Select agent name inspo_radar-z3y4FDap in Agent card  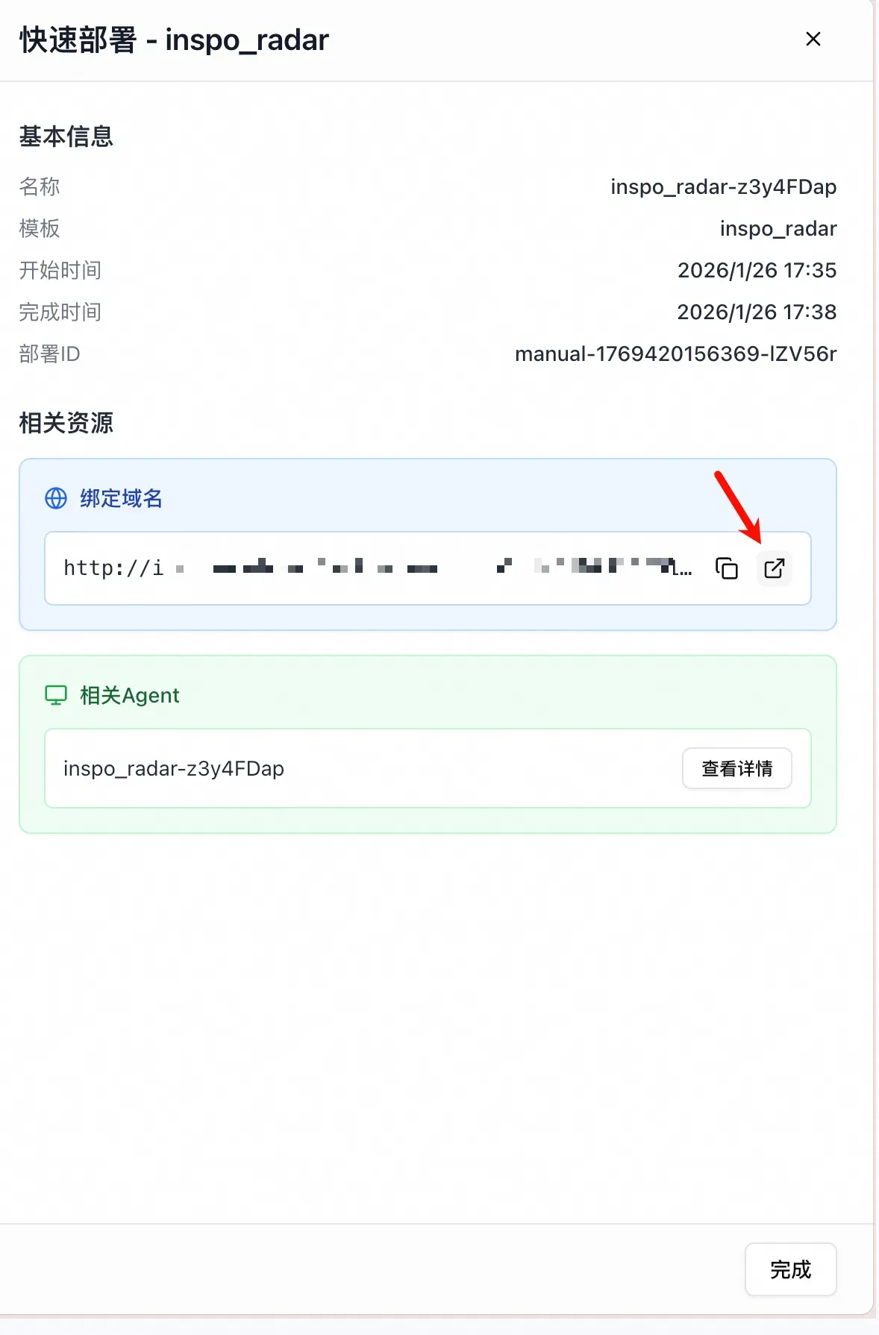(x=174, y=768)
